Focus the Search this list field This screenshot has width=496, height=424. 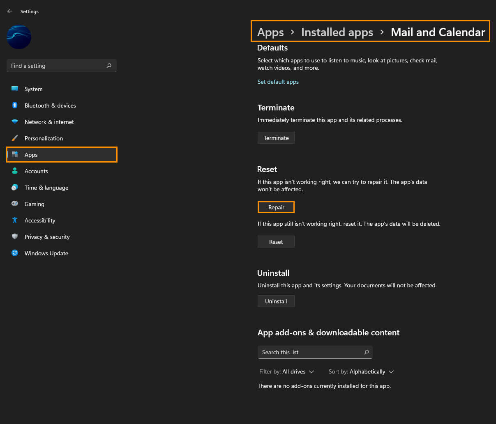coord(315,352)
